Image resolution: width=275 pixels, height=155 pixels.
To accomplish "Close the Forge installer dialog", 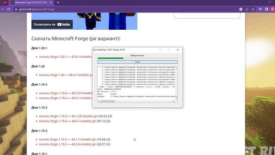I will [177, 50].
